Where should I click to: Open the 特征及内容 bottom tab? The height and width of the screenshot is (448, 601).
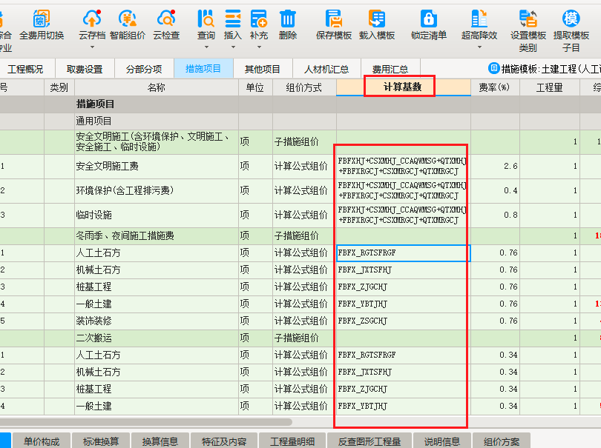point(224,441)
